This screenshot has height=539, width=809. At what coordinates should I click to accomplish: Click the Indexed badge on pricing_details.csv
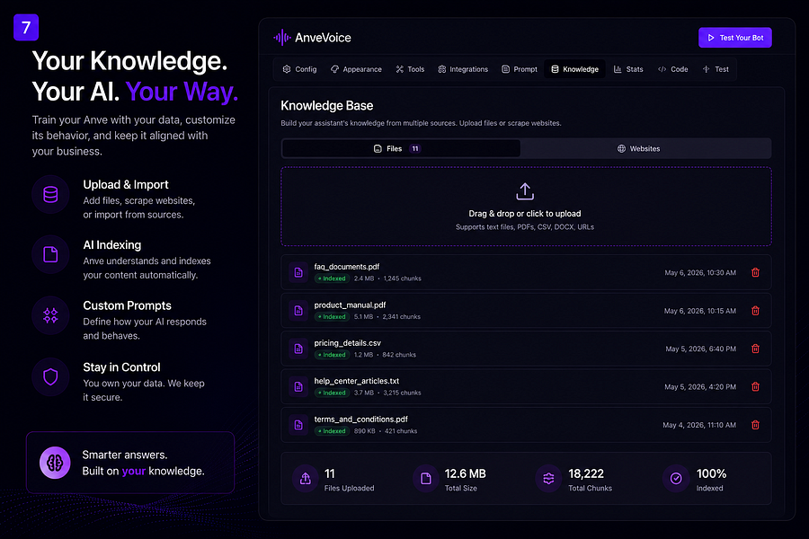click(x=333, y=355)
